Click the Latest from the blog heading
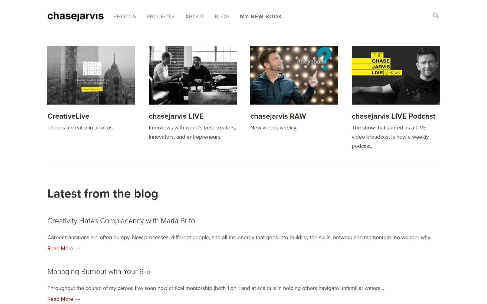Screen dimensions: 487x304 (x=103, y=194)
